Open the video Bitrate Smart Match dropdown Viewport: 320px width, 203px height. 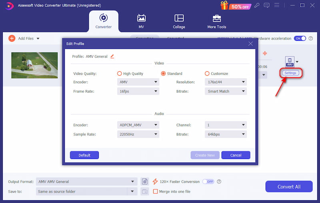pyautogui.click(x=226, y=91)
